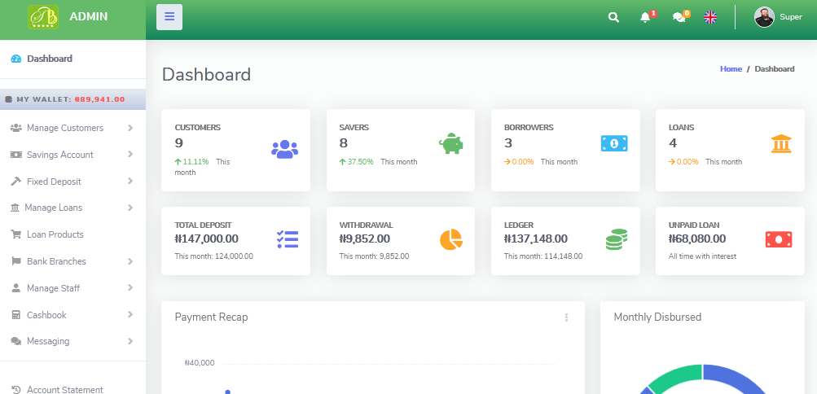Click the Customers card group icon

(x=284, y=149)
